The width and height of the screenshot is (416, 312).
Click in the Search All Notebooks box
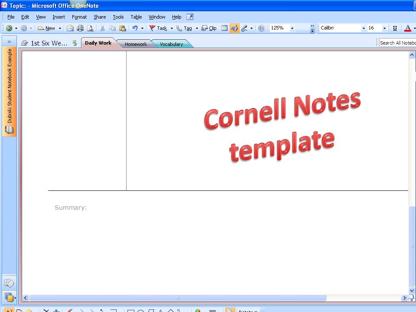[397, 43]
